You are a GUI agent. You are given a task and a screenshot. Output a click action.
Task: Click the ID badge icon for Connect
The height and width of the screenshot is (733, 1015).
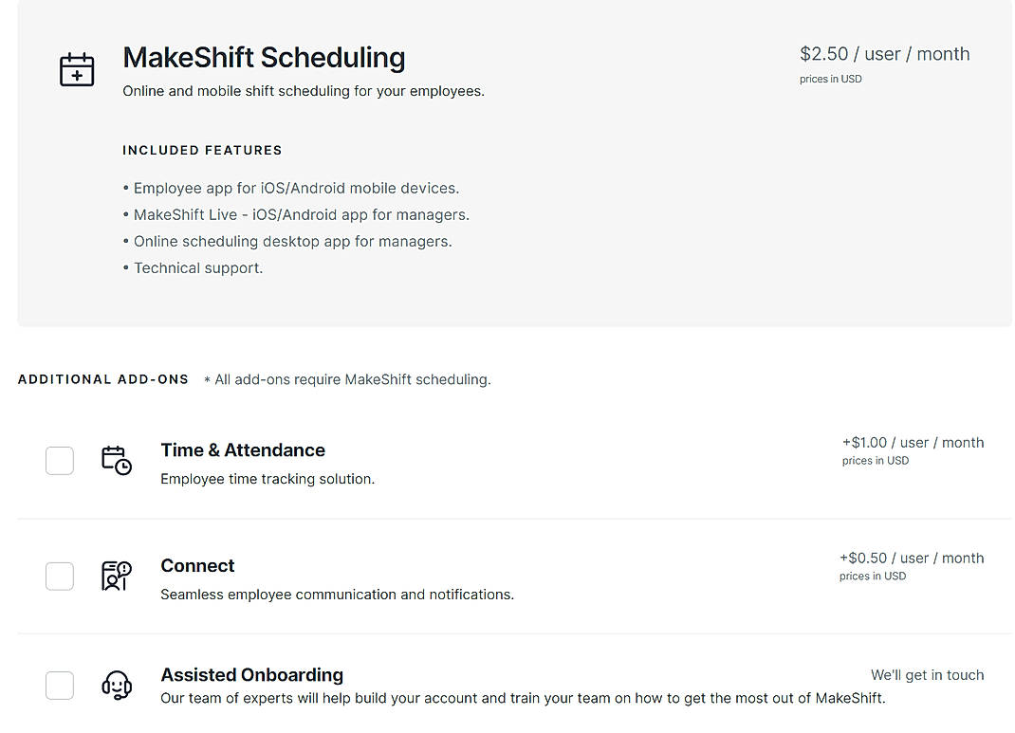116,576
